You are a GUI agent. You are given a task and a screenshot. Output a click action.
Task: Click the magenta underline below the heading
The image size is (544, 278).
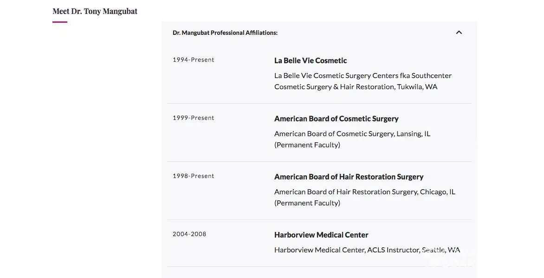(x=60, y=22)
